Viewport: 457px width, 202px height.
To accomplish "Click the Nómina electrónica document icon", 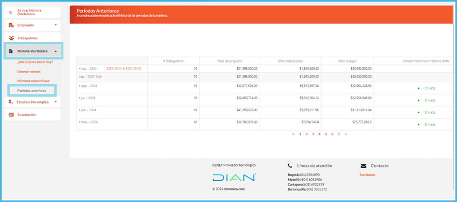I will coord(11,51).
